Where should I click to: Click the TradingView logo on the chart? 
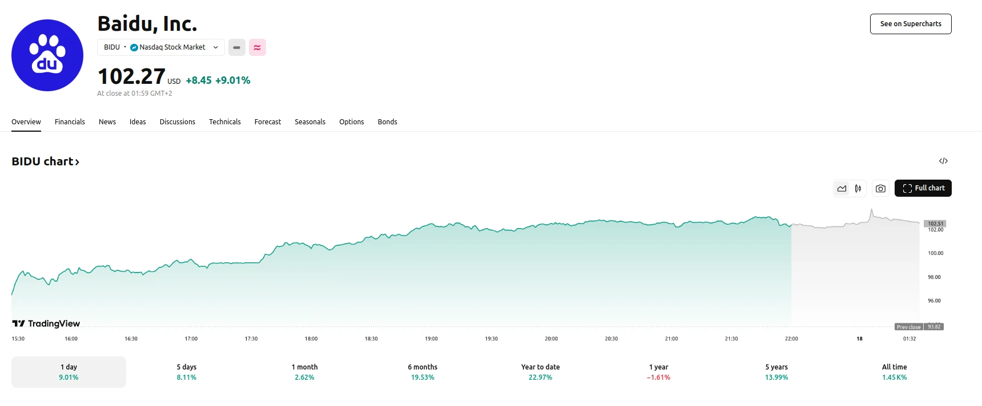[46, 323]
